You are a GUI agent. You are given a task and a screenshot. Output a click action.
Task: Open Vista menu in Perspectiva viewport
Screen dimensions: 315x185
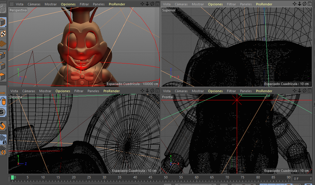(19, 4)
